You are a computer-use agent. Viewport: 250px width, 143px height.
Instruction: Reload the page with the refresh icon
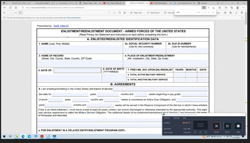10,8
